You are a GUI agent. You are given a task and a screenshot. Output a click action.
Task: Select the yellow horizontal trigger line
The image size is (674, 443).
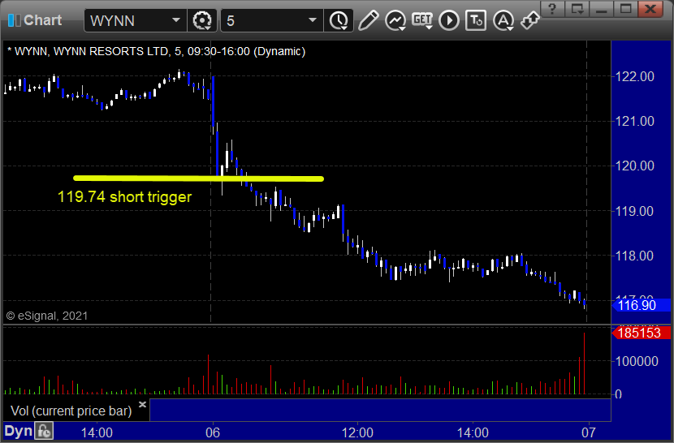point(199,178)
